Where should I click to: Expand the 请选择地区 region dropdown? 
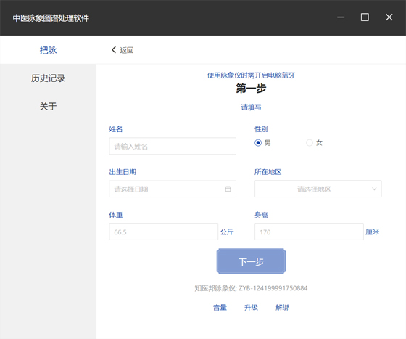318,189
